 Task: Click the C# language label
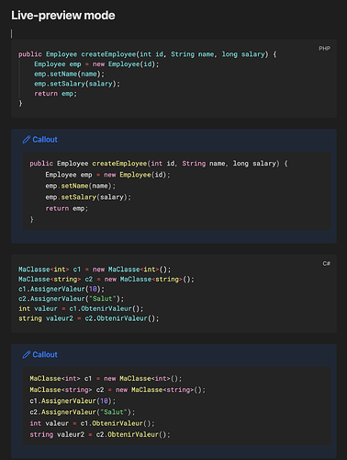[x=326, y=264]
